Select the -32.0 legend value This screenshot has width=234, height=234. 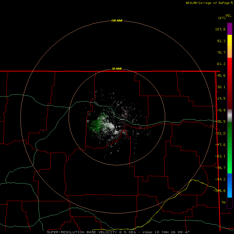click(x=220, y=133)
